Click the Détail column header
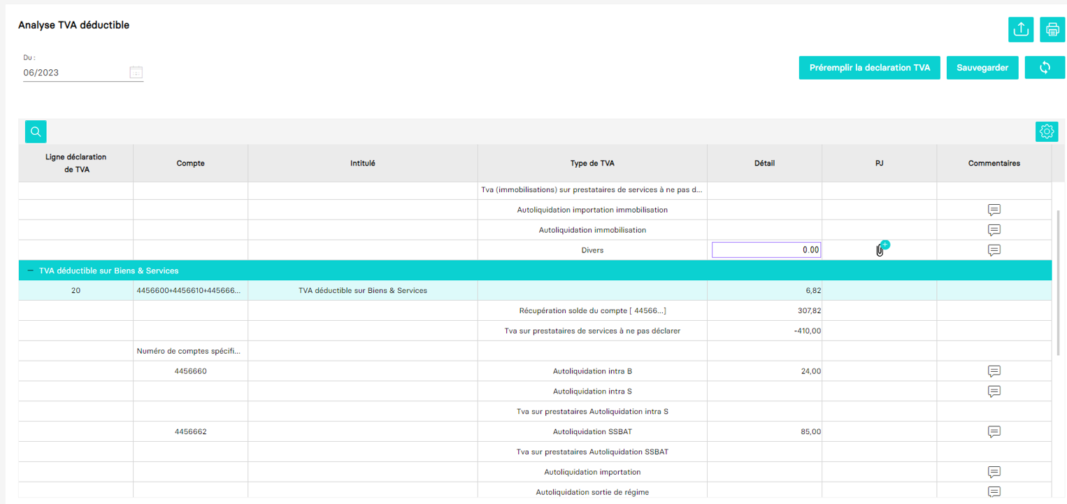1067x504 pixels. click(x=765, y=163)
